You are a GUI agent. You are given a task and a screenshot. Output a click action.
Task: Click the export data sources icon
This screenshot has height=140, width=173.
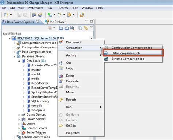point(66,28)
